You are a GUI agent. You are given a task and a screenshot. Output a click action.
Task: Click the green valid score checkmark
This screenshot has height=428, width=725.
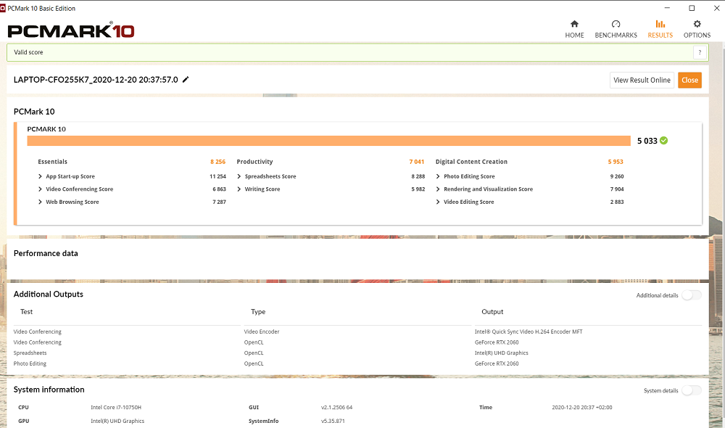pyautogui.click(x=663, y=141)
